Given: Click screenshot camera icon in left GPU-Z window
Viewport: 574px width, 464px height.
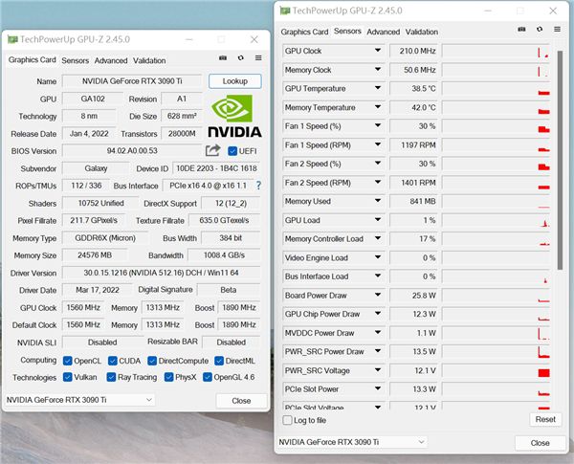Looking at the screenshot, I should [223, 57].
